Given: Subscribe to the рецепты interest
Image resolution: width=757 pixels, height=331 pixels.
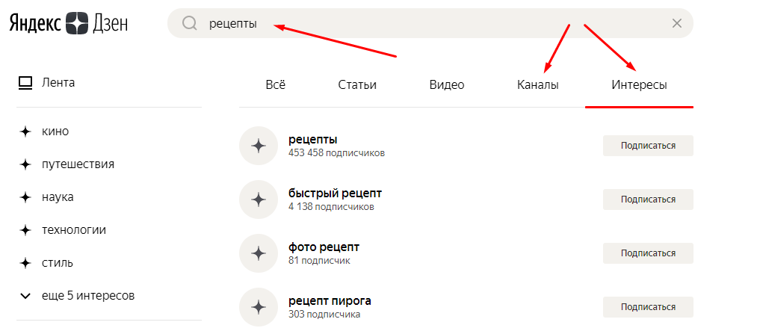Looking at the screenshot, I should point(648,146).
